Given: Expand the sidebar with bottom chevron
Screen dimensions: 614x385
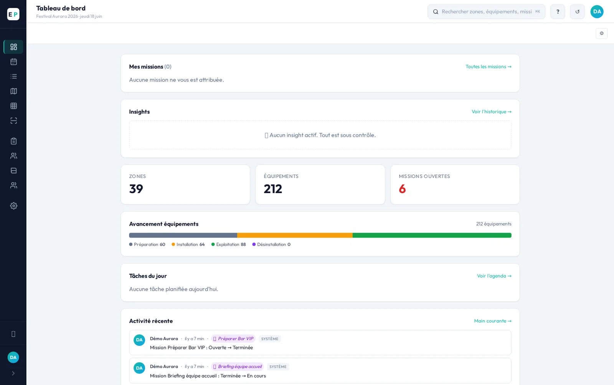Looking at the screenshot, I should [x=13, y=373].
